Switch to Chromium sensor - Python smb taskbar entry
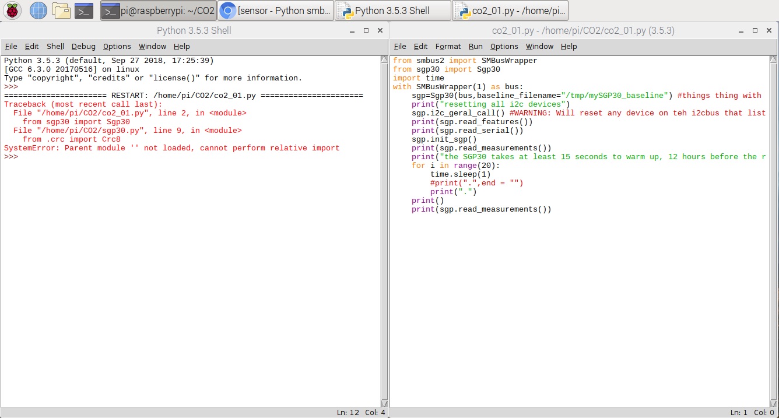This screenshot has height=418, width=779. click(276, 10)
